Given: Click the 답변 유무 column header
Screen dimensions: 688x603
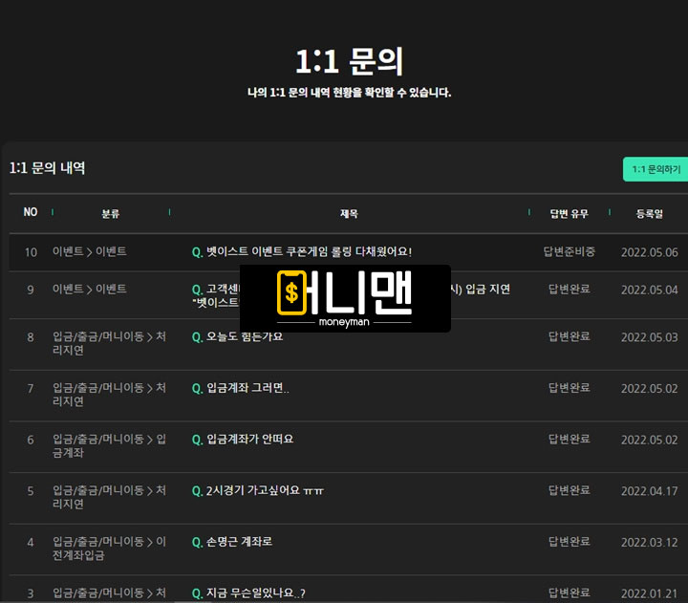Looking at the screenshot, I should [570, 213].
